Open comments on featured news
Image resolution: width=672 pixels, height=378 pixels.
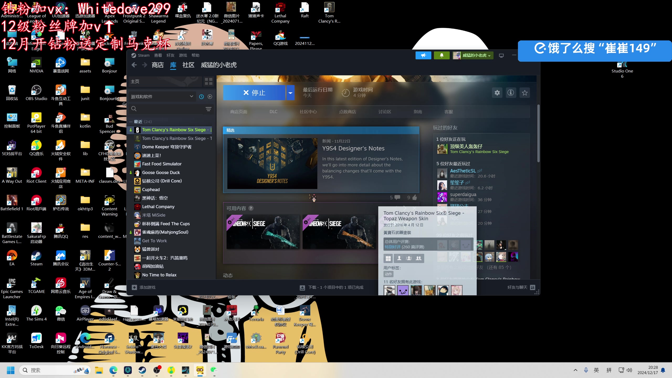tap(397, 197)
